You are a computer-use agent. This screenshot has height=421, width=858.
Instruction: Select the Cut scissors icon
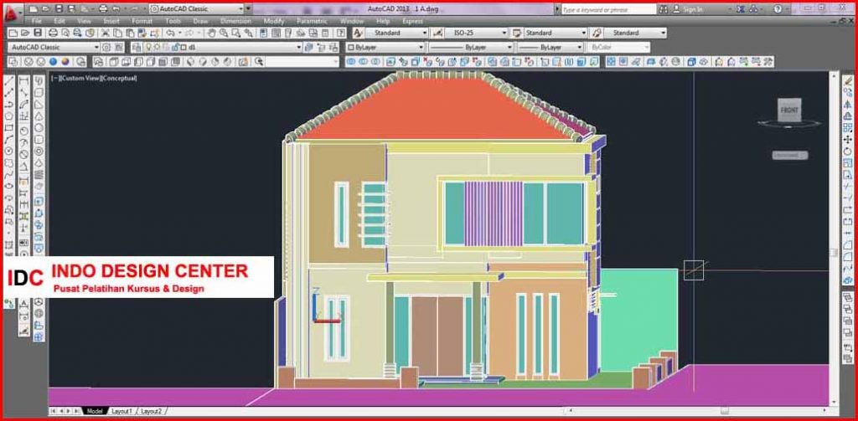tap(105, 33)
